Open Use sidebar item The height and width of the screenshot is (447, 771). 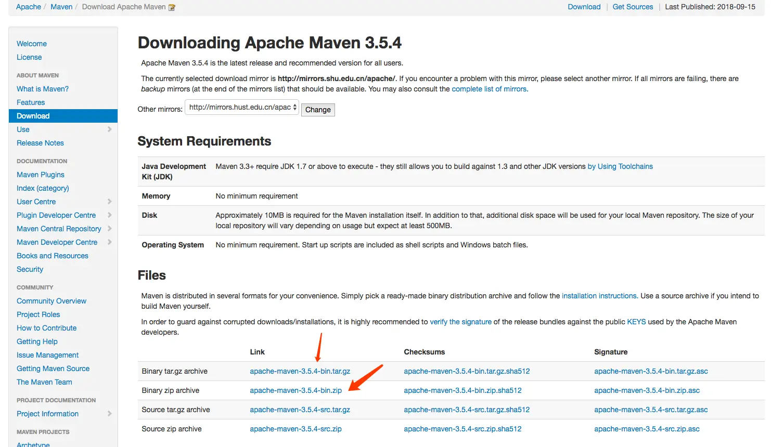(x=23, y=129)
